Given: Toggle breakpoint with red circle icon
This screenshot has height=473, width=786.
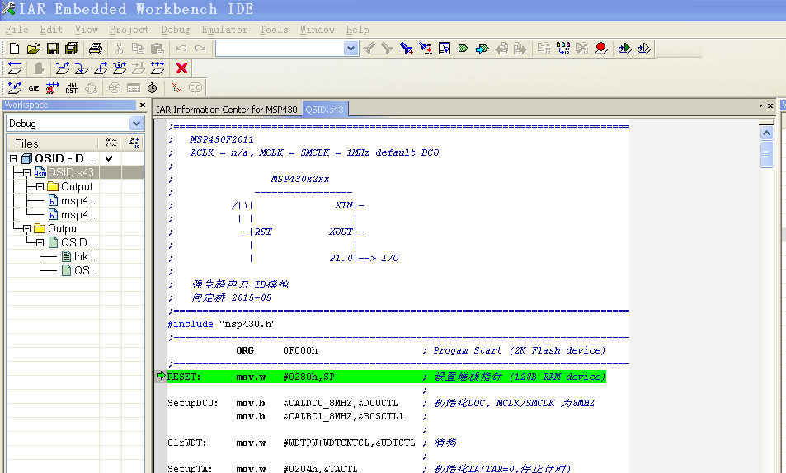Looking at the screenshot, I should click(x=600, y=49).
